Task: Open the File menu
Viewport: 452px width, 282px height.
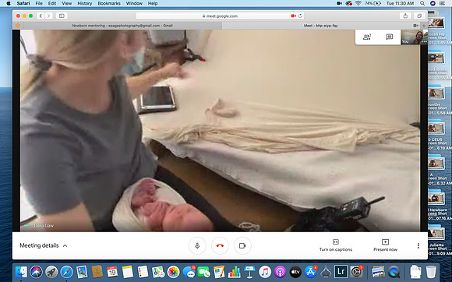Action: [39, 3]
